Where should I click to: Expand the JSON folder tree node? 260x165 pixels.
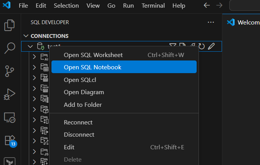tap(34, 88)
